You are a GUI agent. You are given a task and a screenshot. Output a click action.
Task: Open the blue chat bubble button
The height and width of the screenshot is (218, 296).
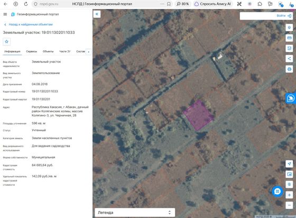[x=277, y=192]
